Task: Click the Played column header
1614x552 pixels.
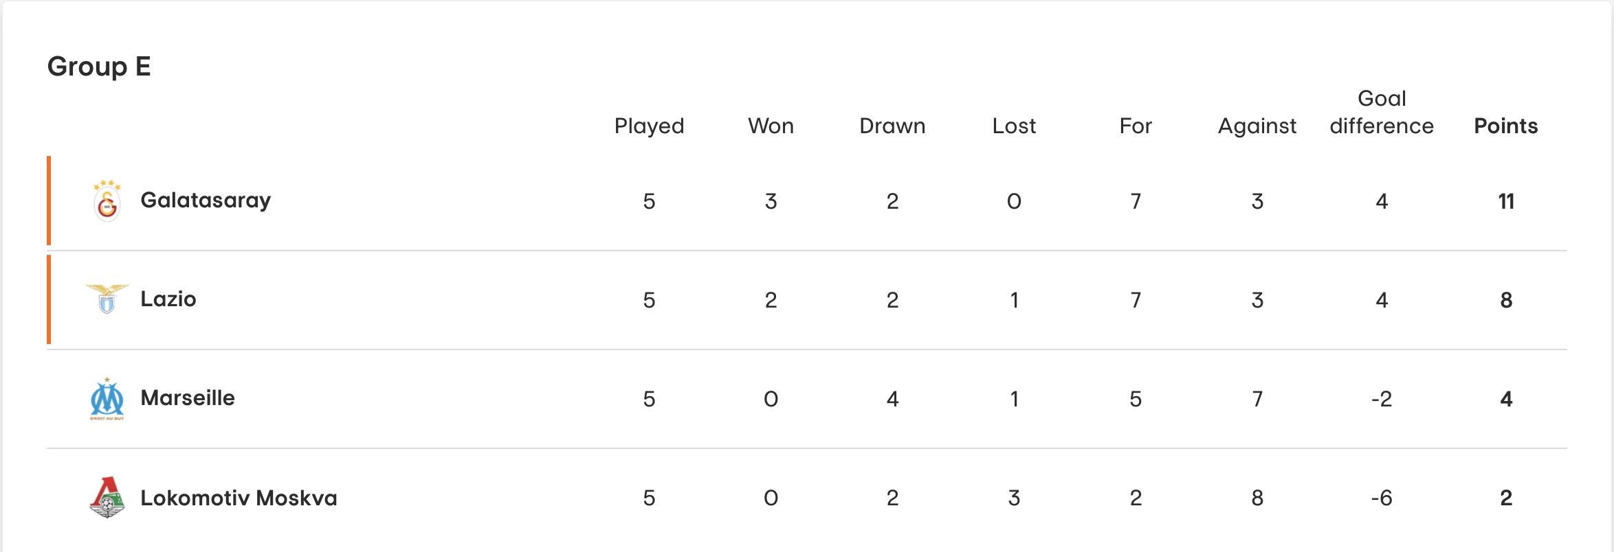Action: tap(649, 126)
